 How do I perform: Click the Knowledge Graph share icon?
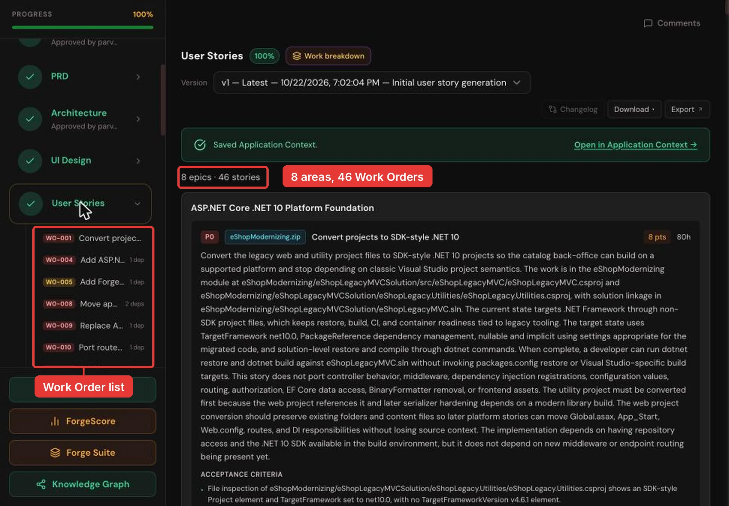41,484
